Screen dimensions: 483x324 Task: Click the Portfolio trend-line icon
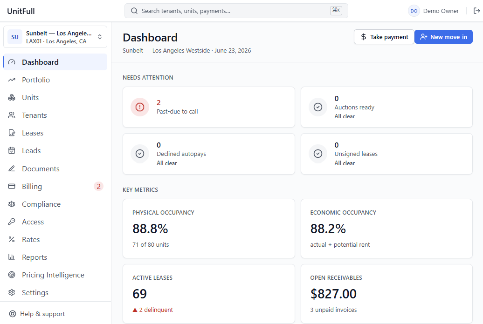point(12,80)
